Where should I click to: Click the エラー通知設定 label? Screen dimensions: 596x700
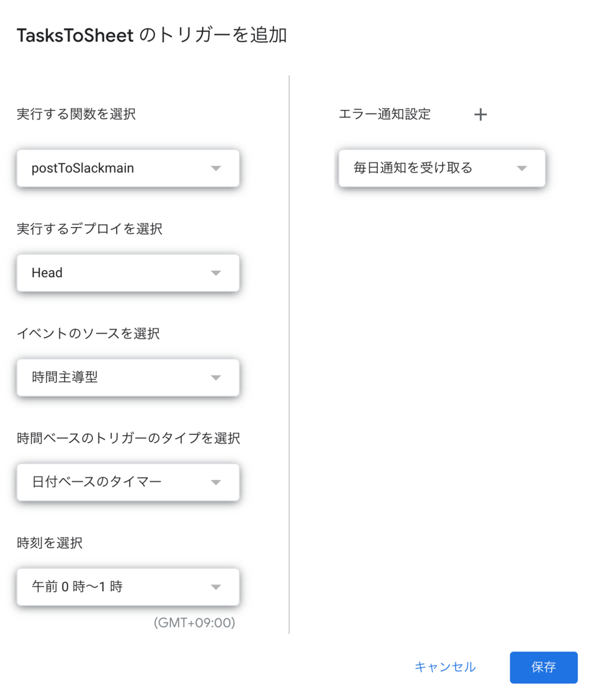(x=385, y=114)
